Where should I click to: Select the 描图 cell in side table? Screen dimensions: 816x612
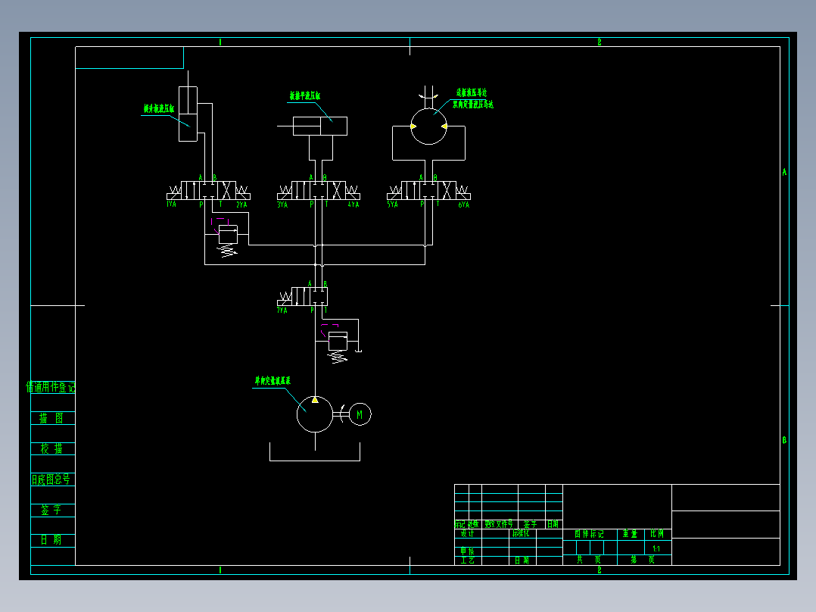tap(52, 418)
